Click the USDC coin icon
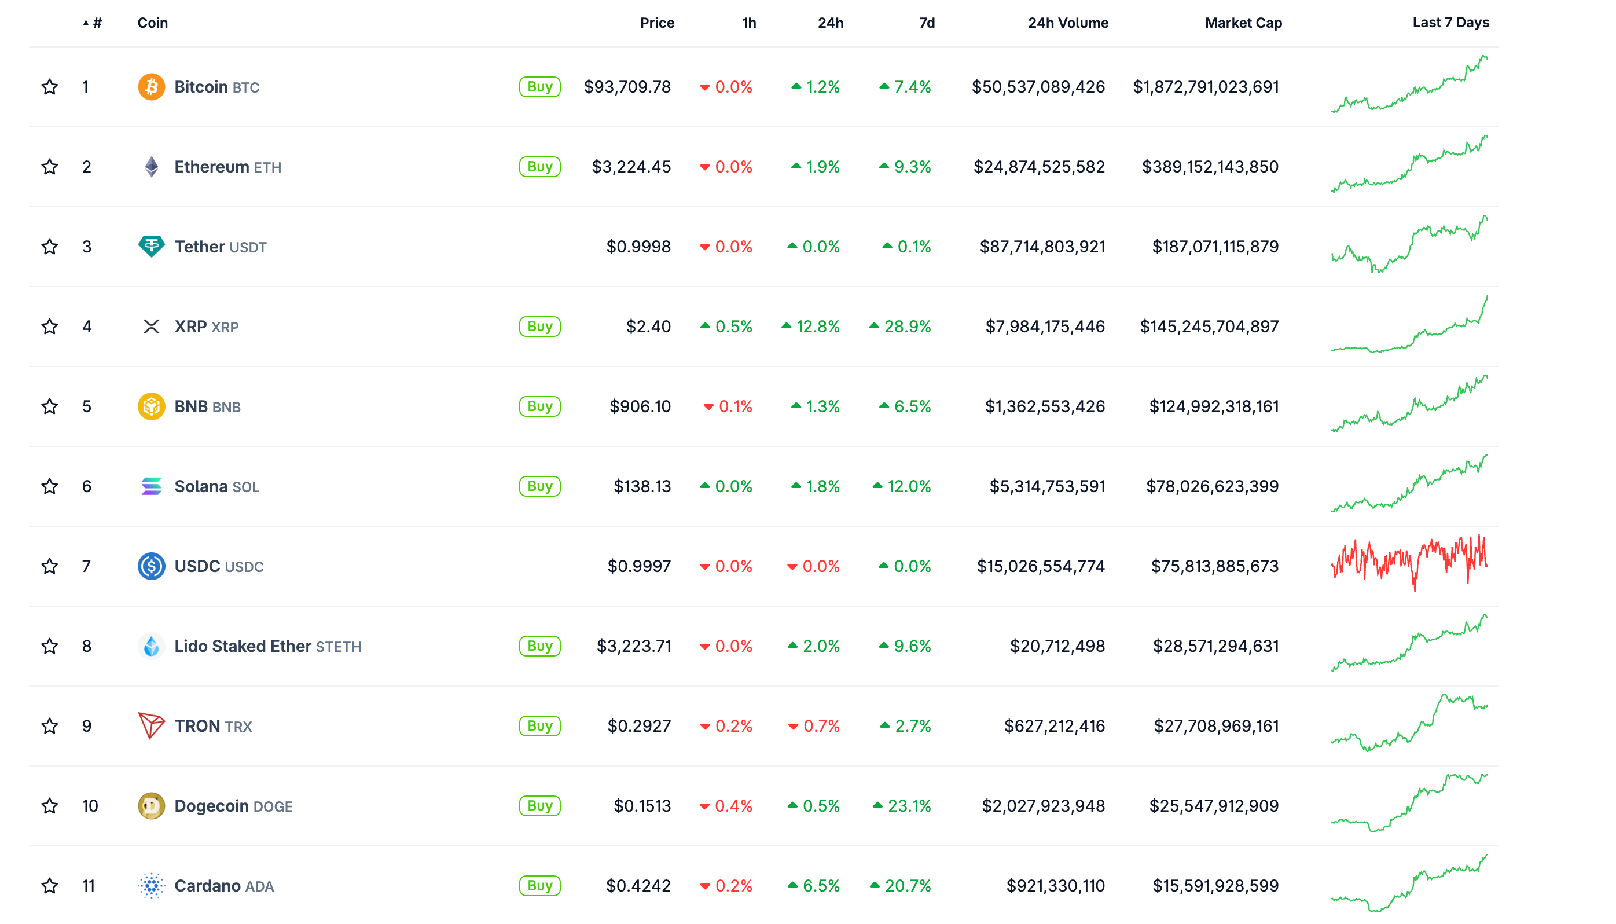The image size is (1616, 924). point(151,566)
